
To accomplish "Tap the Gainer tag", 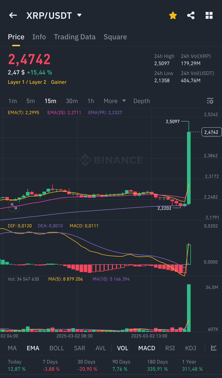I will (59, 82).
